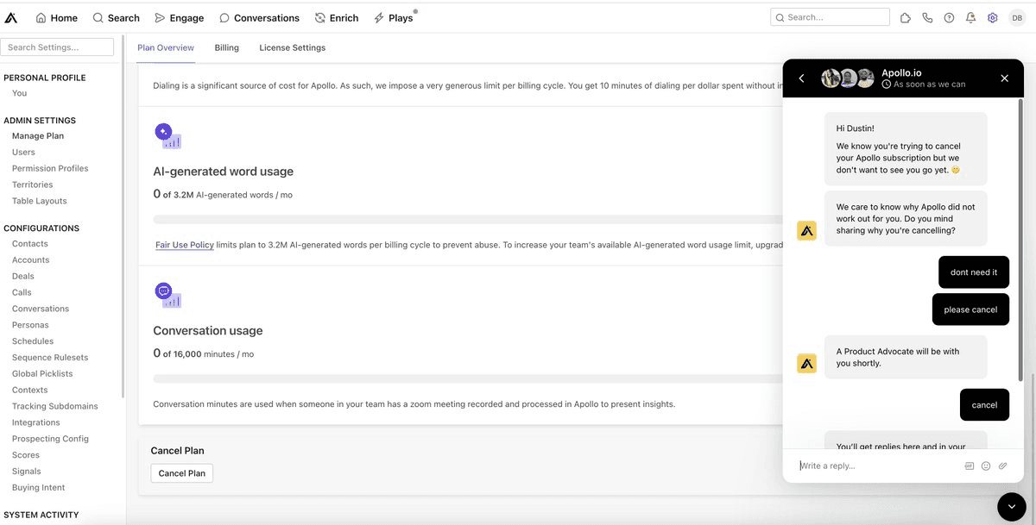Click the Conversation usage icon
This screenshot has height=525, width=1036.
pyautogui.click(x=167, y=296)
